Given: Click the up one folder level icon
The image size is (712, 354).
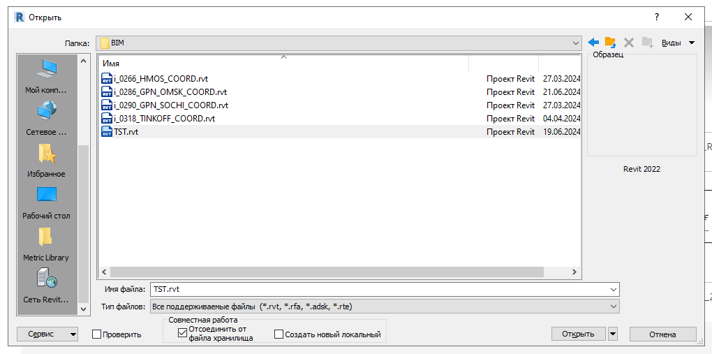Looking at the screenshot, I should point(611,43).
